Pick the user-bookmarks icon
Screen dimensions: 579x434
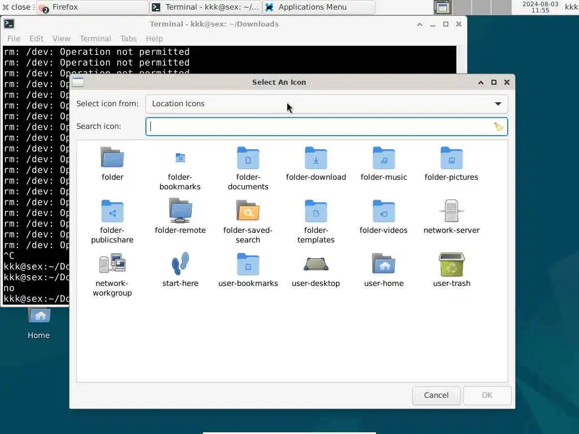(248, 264)
